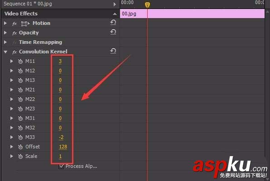Reset the Opacity effect

pos(113,32)
